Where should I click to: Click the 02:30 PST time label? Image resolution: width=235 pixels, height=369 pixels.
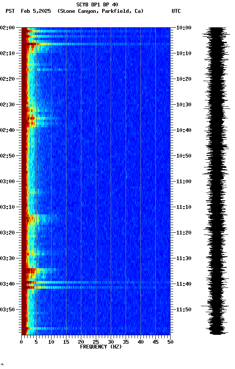7,105
